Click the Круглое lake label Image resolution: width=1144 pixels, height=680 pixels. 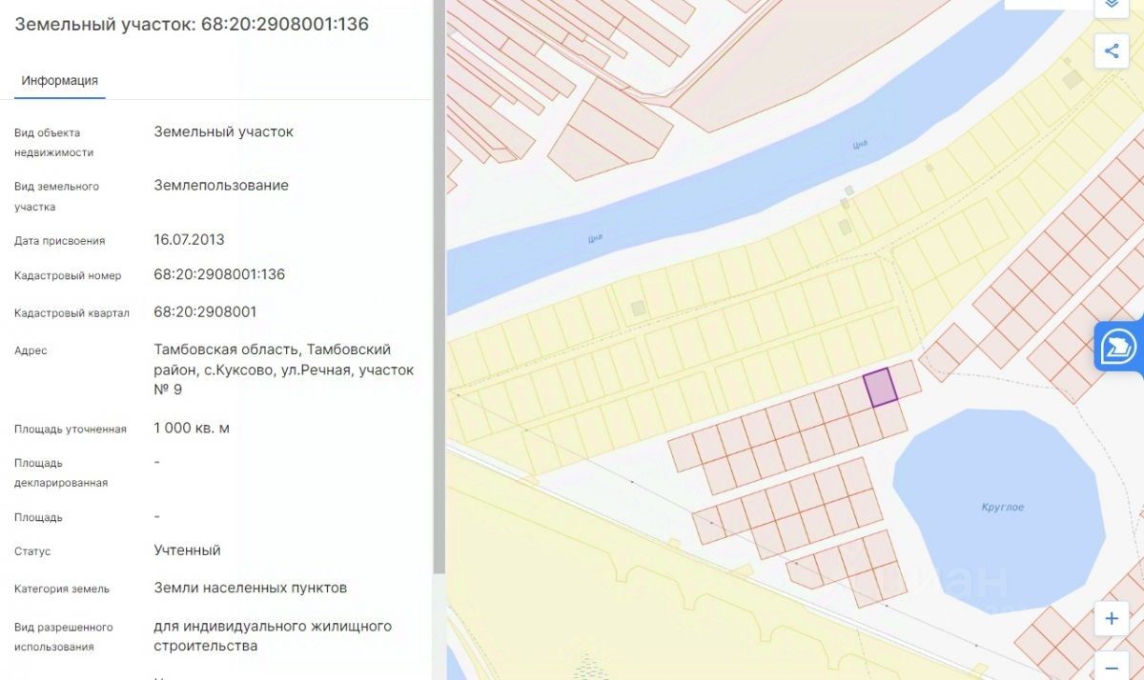(x=1003, y=507)
